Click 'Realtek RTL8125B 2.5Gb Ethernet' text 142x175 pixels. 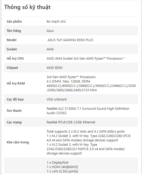[x=71, y=122]
